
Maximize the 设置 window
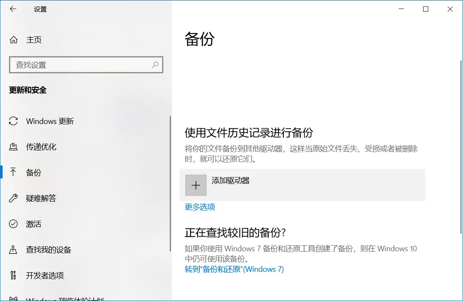point(426,9)
